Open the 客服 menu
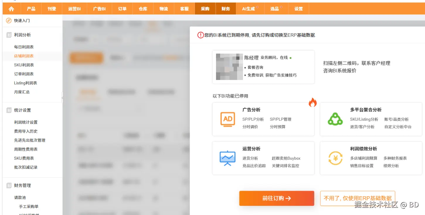425x215 pixels. (184, 9)
